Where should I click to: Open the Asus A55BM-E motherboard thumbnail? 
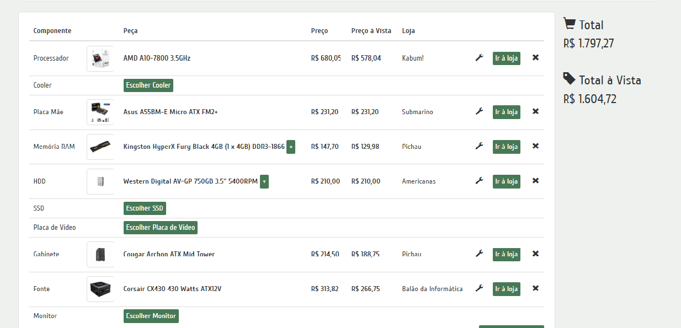click(100, 112)
